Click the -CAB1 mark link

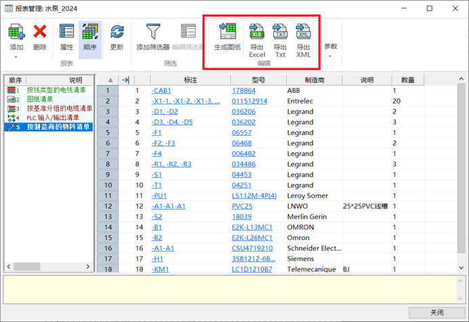pyautogui.click(x=161, y=91)
